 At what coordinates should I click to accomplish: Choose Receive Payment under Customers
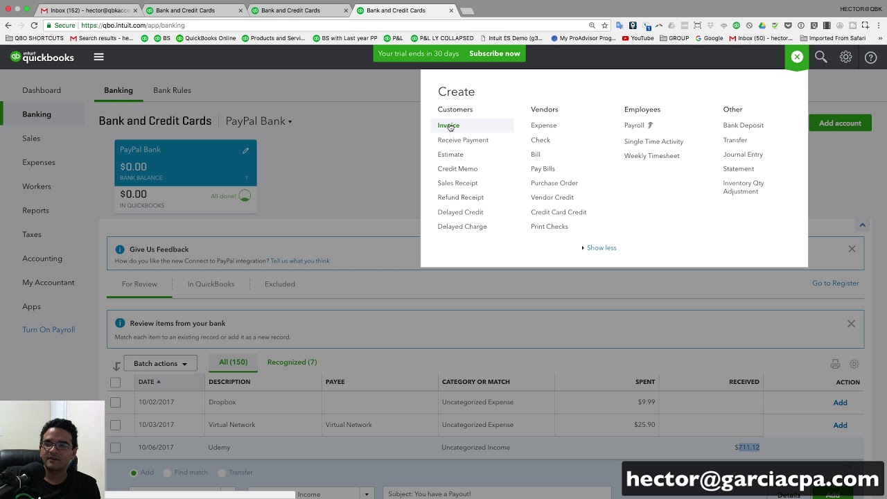point(463,140)
